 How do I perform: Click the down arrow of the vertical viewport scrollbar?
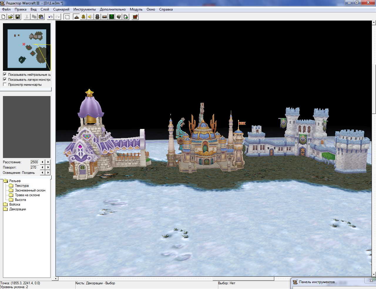pos(374,274)
